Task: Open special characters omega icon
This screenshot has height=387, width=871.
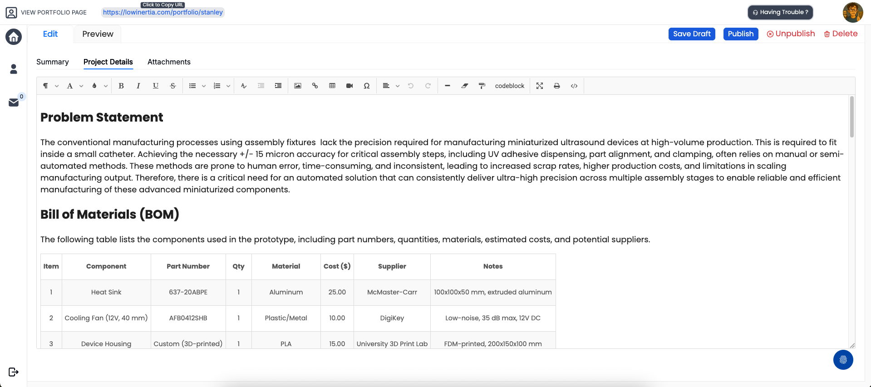Action: [367, 86]
